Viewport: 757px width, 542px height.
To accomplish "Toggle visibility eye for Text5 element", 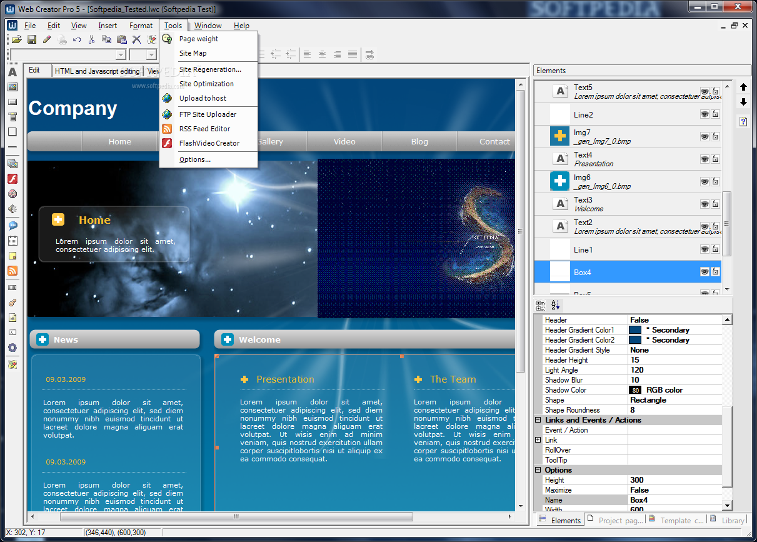I will click(704, 92).
